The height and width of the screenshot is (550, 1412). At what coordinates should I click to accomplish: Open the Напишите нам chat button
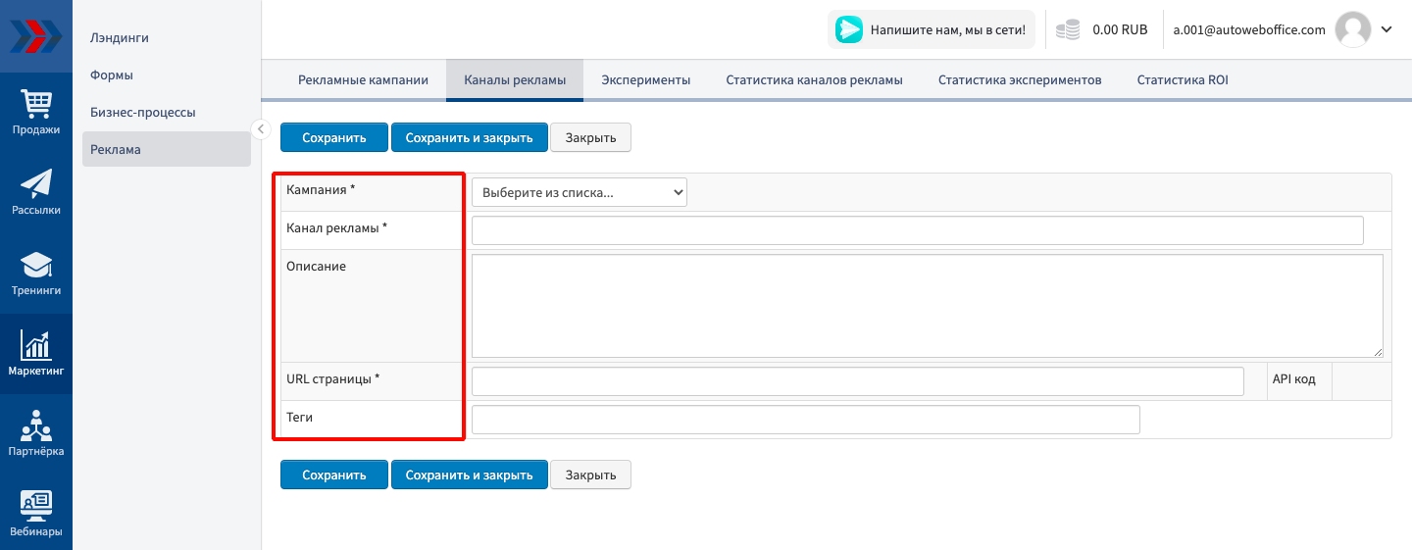pyautogui.click(x=931, y=30)
